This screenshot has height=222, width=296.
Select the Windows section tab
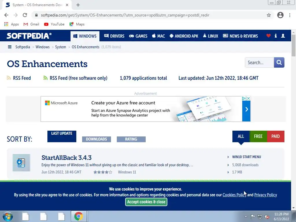[x=85, y=36]
